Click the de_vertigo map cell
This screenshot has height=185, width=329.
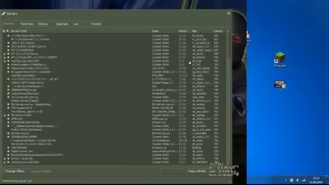point(198,115)
